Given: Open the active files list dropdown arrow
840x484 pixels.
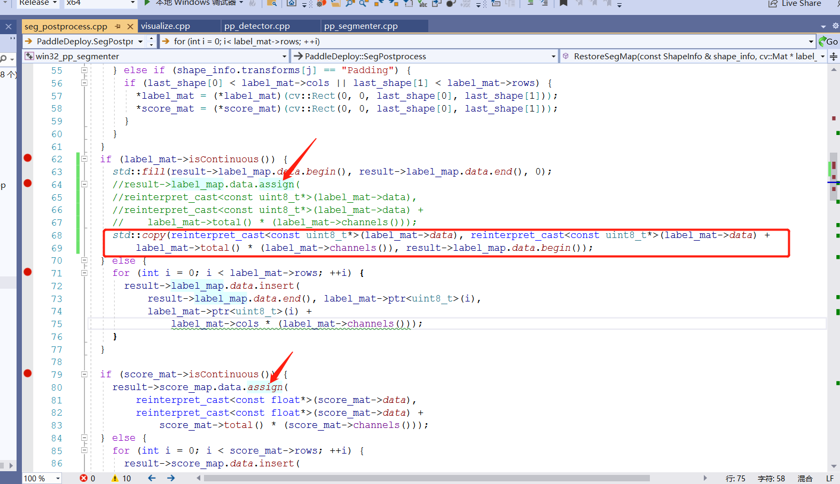Looking at the screenshot, I should click(823, 26).
